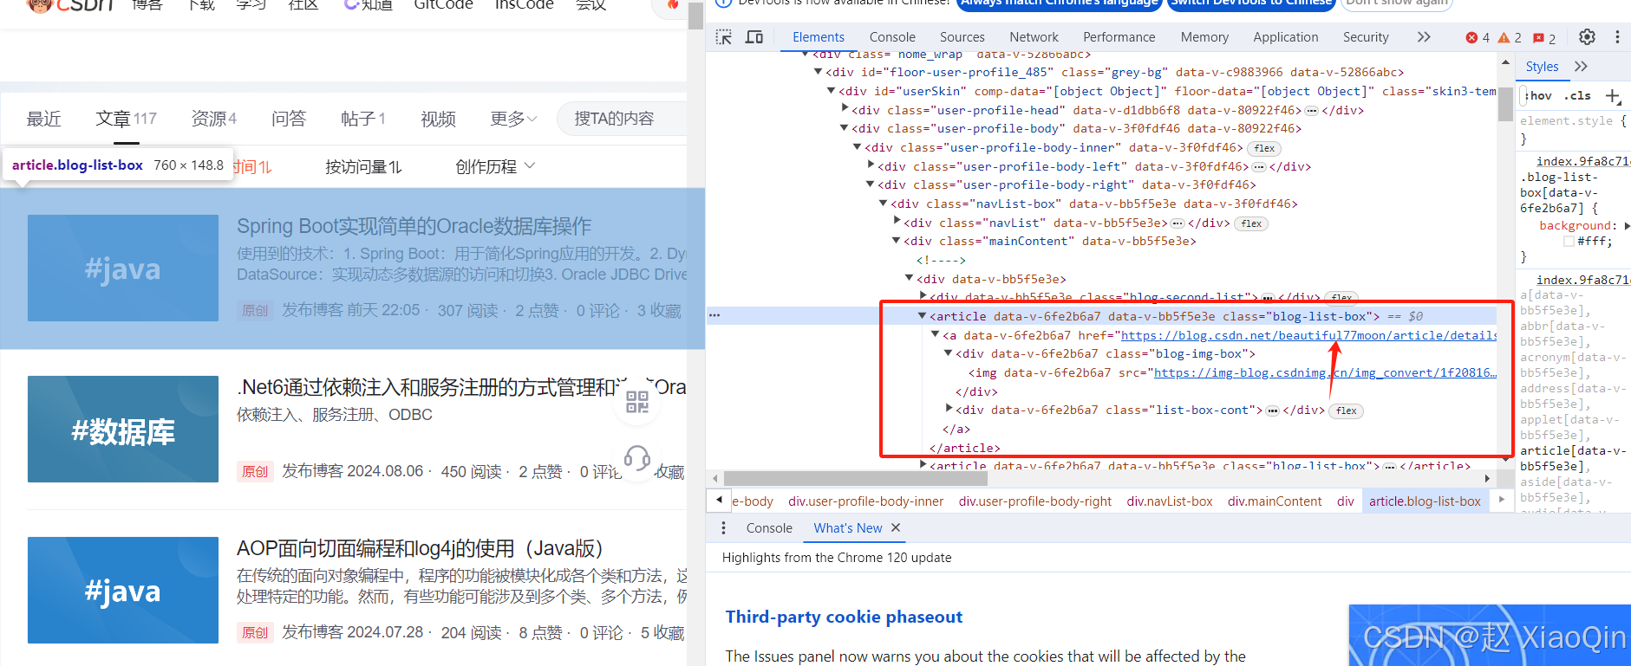Collapse the blog-img-box div node
This screenshot has width=1631, height=666.
(949, 353)
